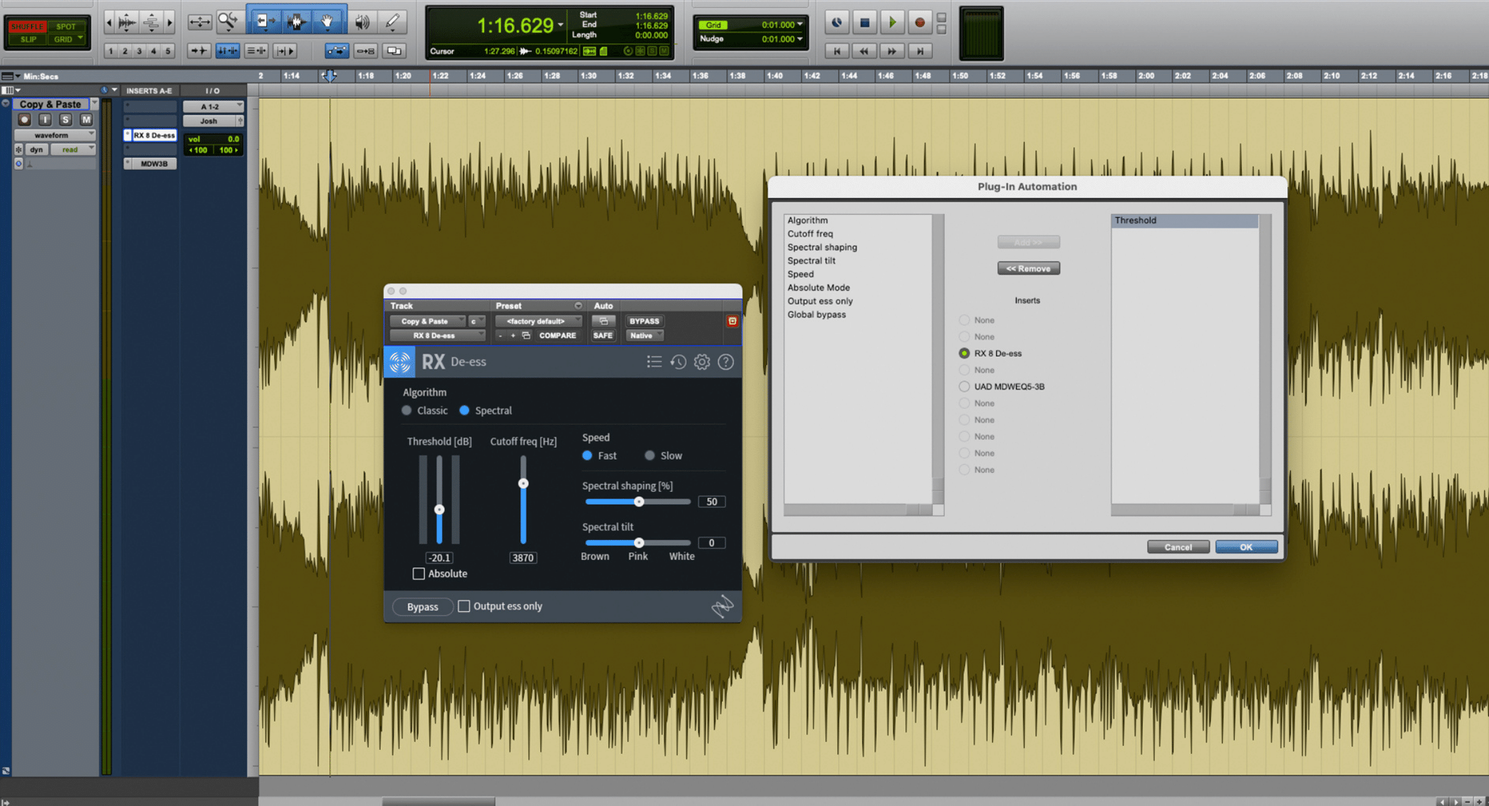Record-enable the Copy & Paste track
Viewport: 1489px width, 806px height.
24,120
